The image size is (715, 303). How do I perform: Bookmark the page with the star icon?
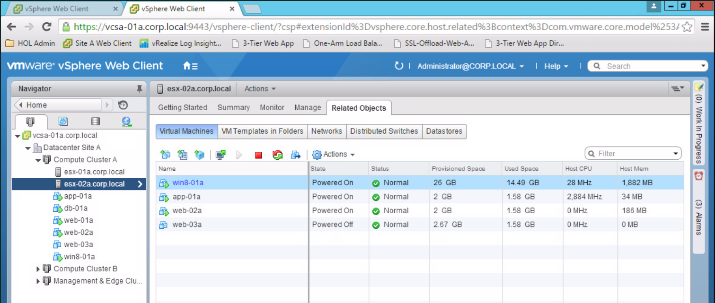coord(688,26)
